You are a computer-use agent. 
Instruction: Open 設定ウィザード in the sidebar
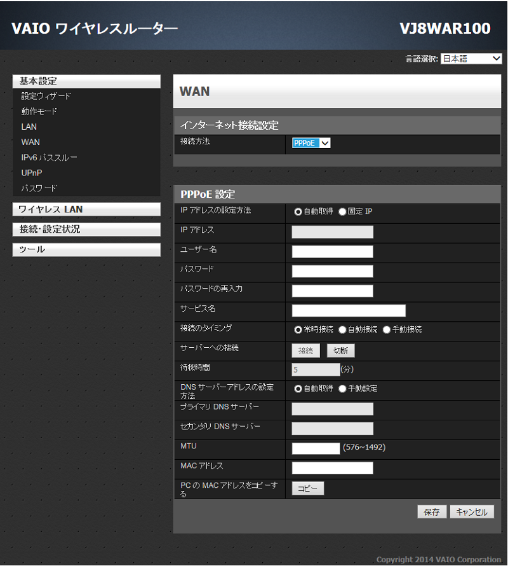[46, 96]
